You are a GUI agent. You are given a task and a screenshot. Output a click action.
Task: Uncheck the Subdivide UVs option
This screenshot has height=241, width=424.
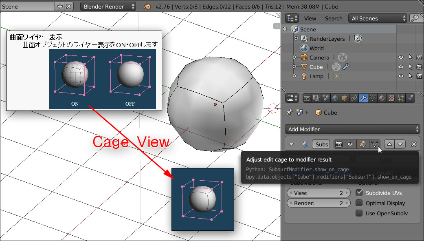(x=359, y=193)
